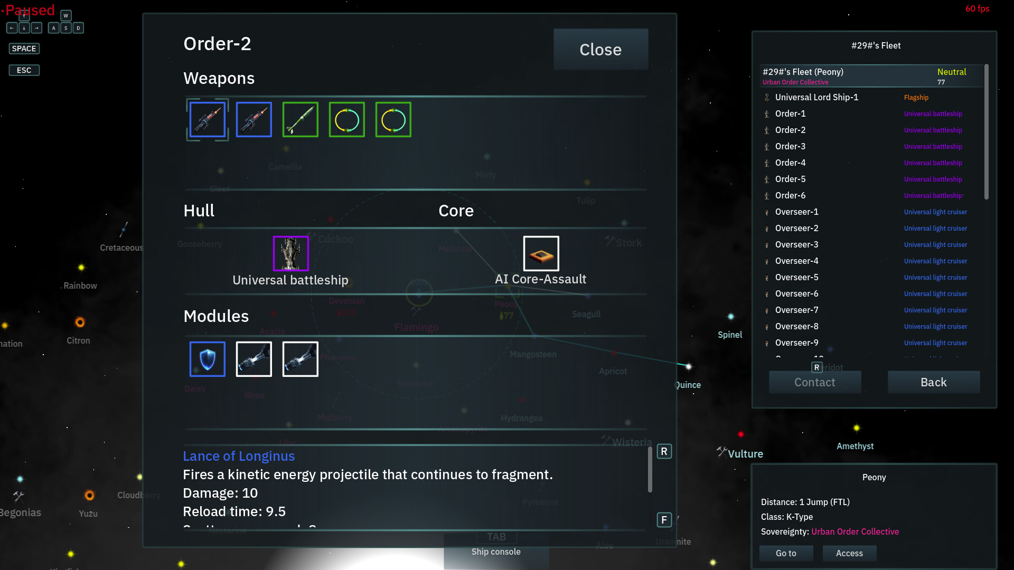1014x570 pixels.
Task: Select the second green ring weapon icon
Action: [393, 120]
